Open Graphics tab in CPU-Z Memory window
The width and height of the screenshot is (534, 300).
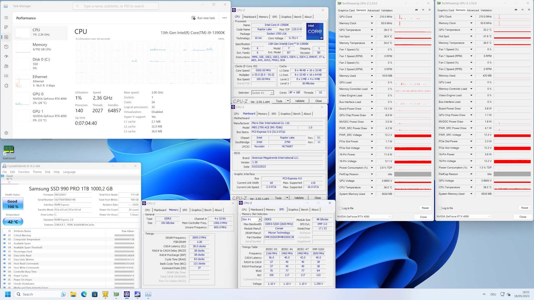coord(196,210)
